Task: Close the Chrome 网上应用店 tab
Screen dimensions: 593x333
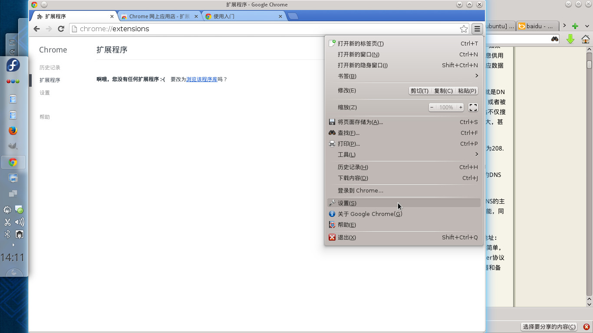Action: (x=196, y=16)
